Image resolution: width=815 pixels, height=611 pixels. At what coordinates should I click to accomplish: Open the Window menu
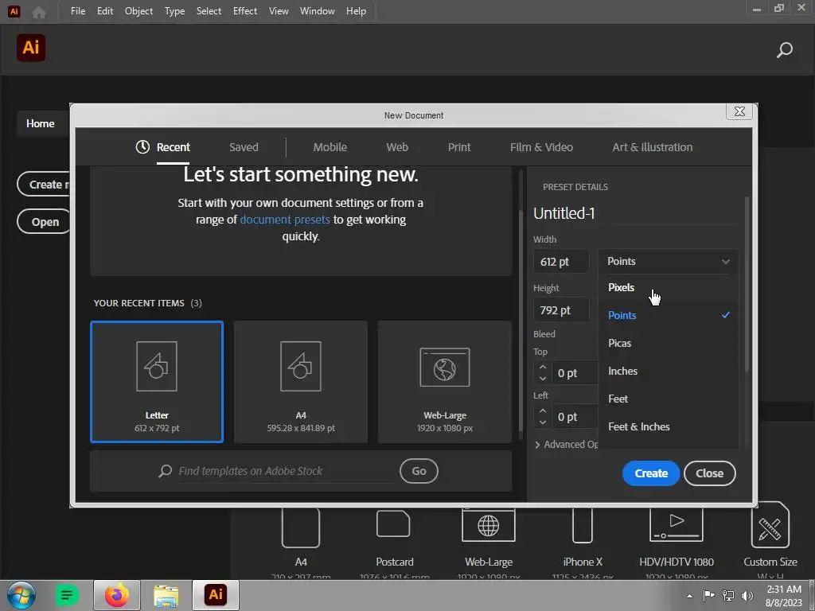(317, 11)
